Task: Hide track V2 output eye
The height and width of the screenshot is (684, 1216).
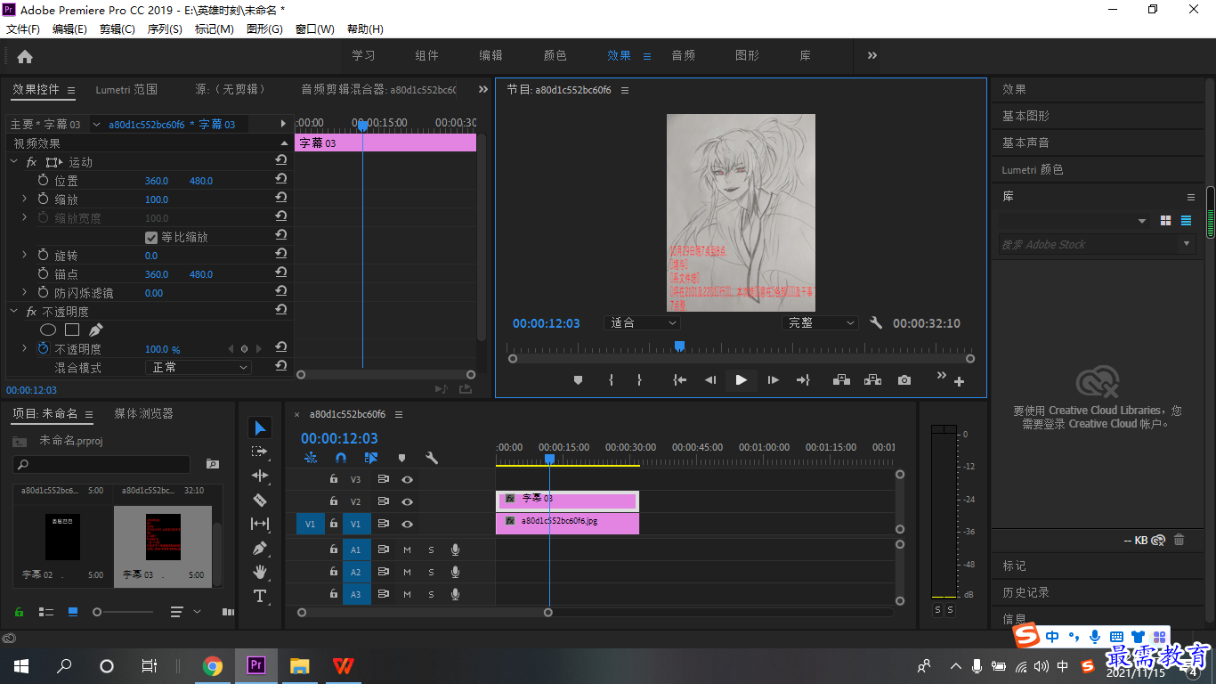Action: click(x=407, y=501)
